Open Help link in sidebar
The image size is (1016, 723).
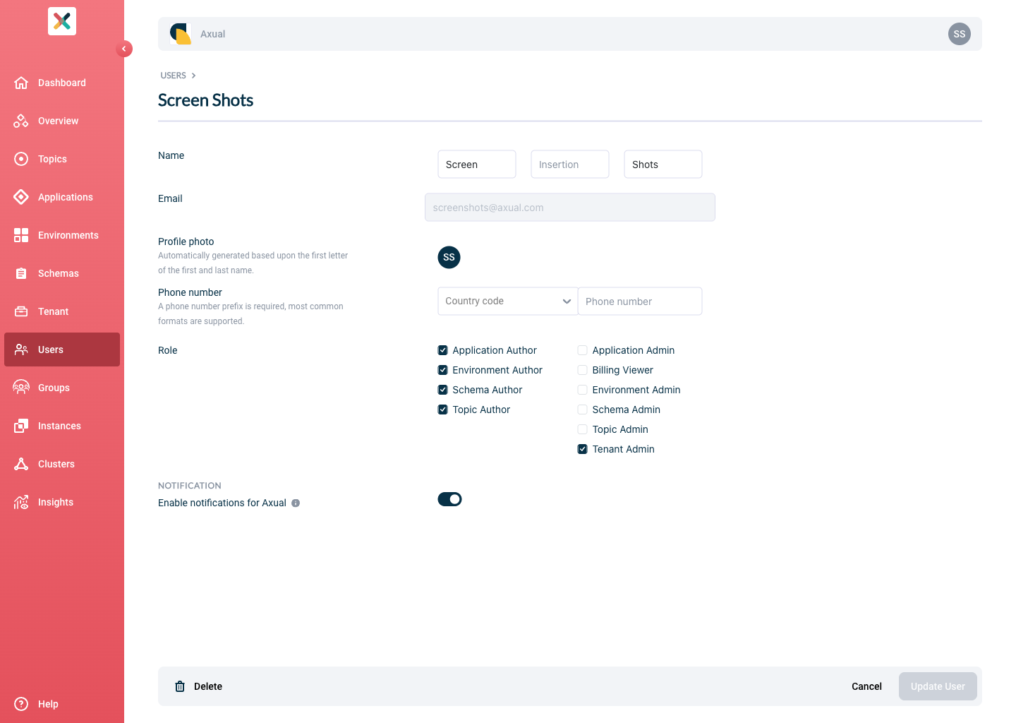point(62,704)
